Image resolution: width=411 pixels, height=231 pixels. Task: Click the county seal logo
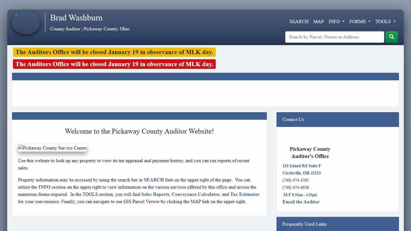pyautogui.click(x=26, y=23)
